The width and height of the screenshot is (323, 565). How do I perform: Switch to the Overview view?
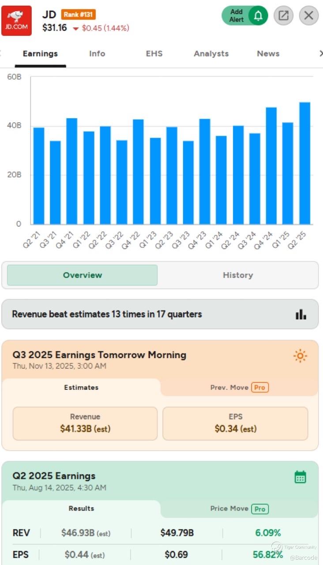click(83, 275)
